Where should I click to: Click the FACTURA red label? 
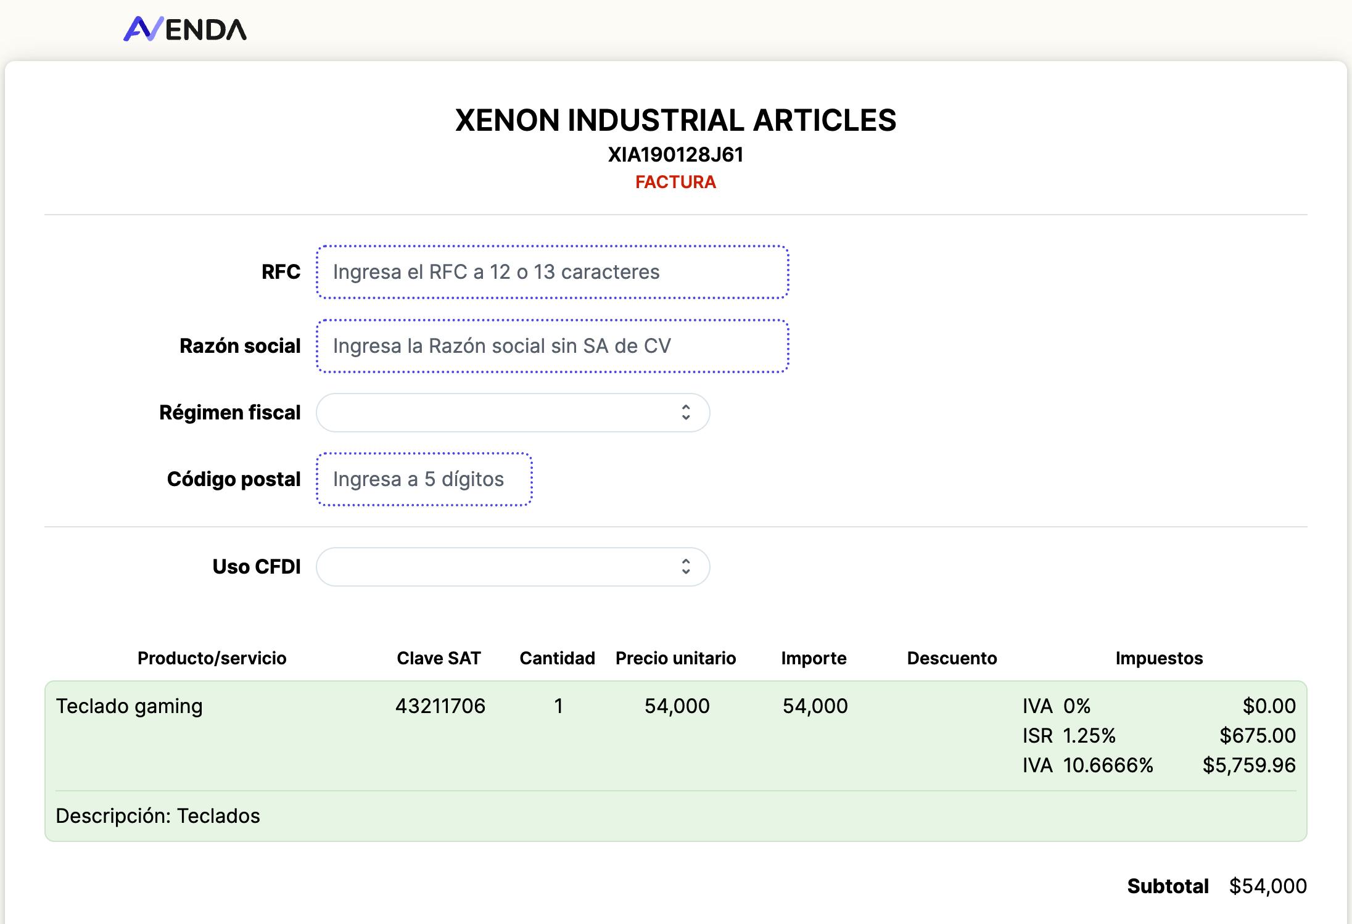click(675, 182)
